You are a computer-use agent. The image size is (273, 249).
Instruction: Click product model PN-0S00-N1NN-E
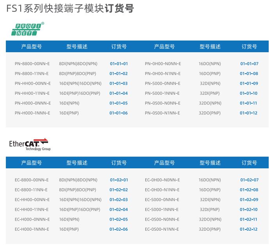tap(162, 113)
